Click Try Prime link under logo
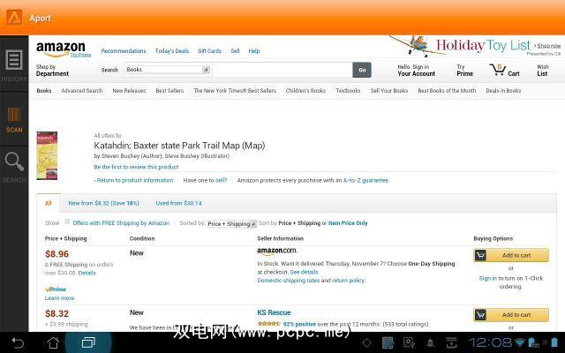The image size is (565, 353). click(80, 55)
